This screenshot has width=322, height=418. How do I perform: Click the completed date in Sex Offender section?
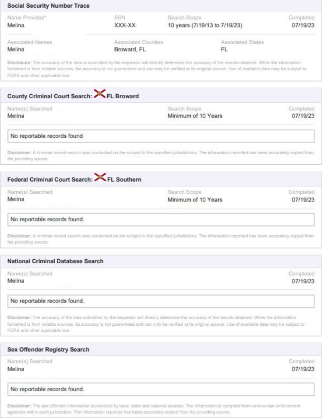click(303, 369)
